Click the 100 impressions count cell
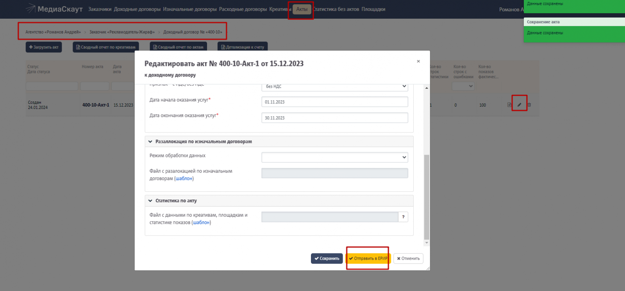The width and height of the screenshot is (625, 291). coord(483,105)
